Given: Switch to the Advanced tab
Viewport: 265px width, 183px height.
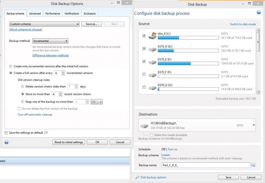Looking at the screenshot, I should point(35,14).
